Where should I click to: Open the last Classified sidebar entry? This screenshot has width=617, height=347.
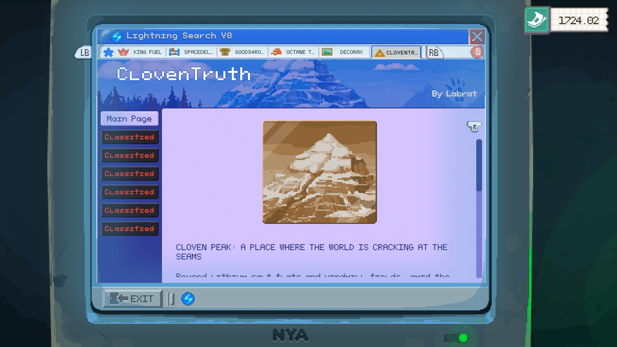pyautogui.click(x=129, y=229)
